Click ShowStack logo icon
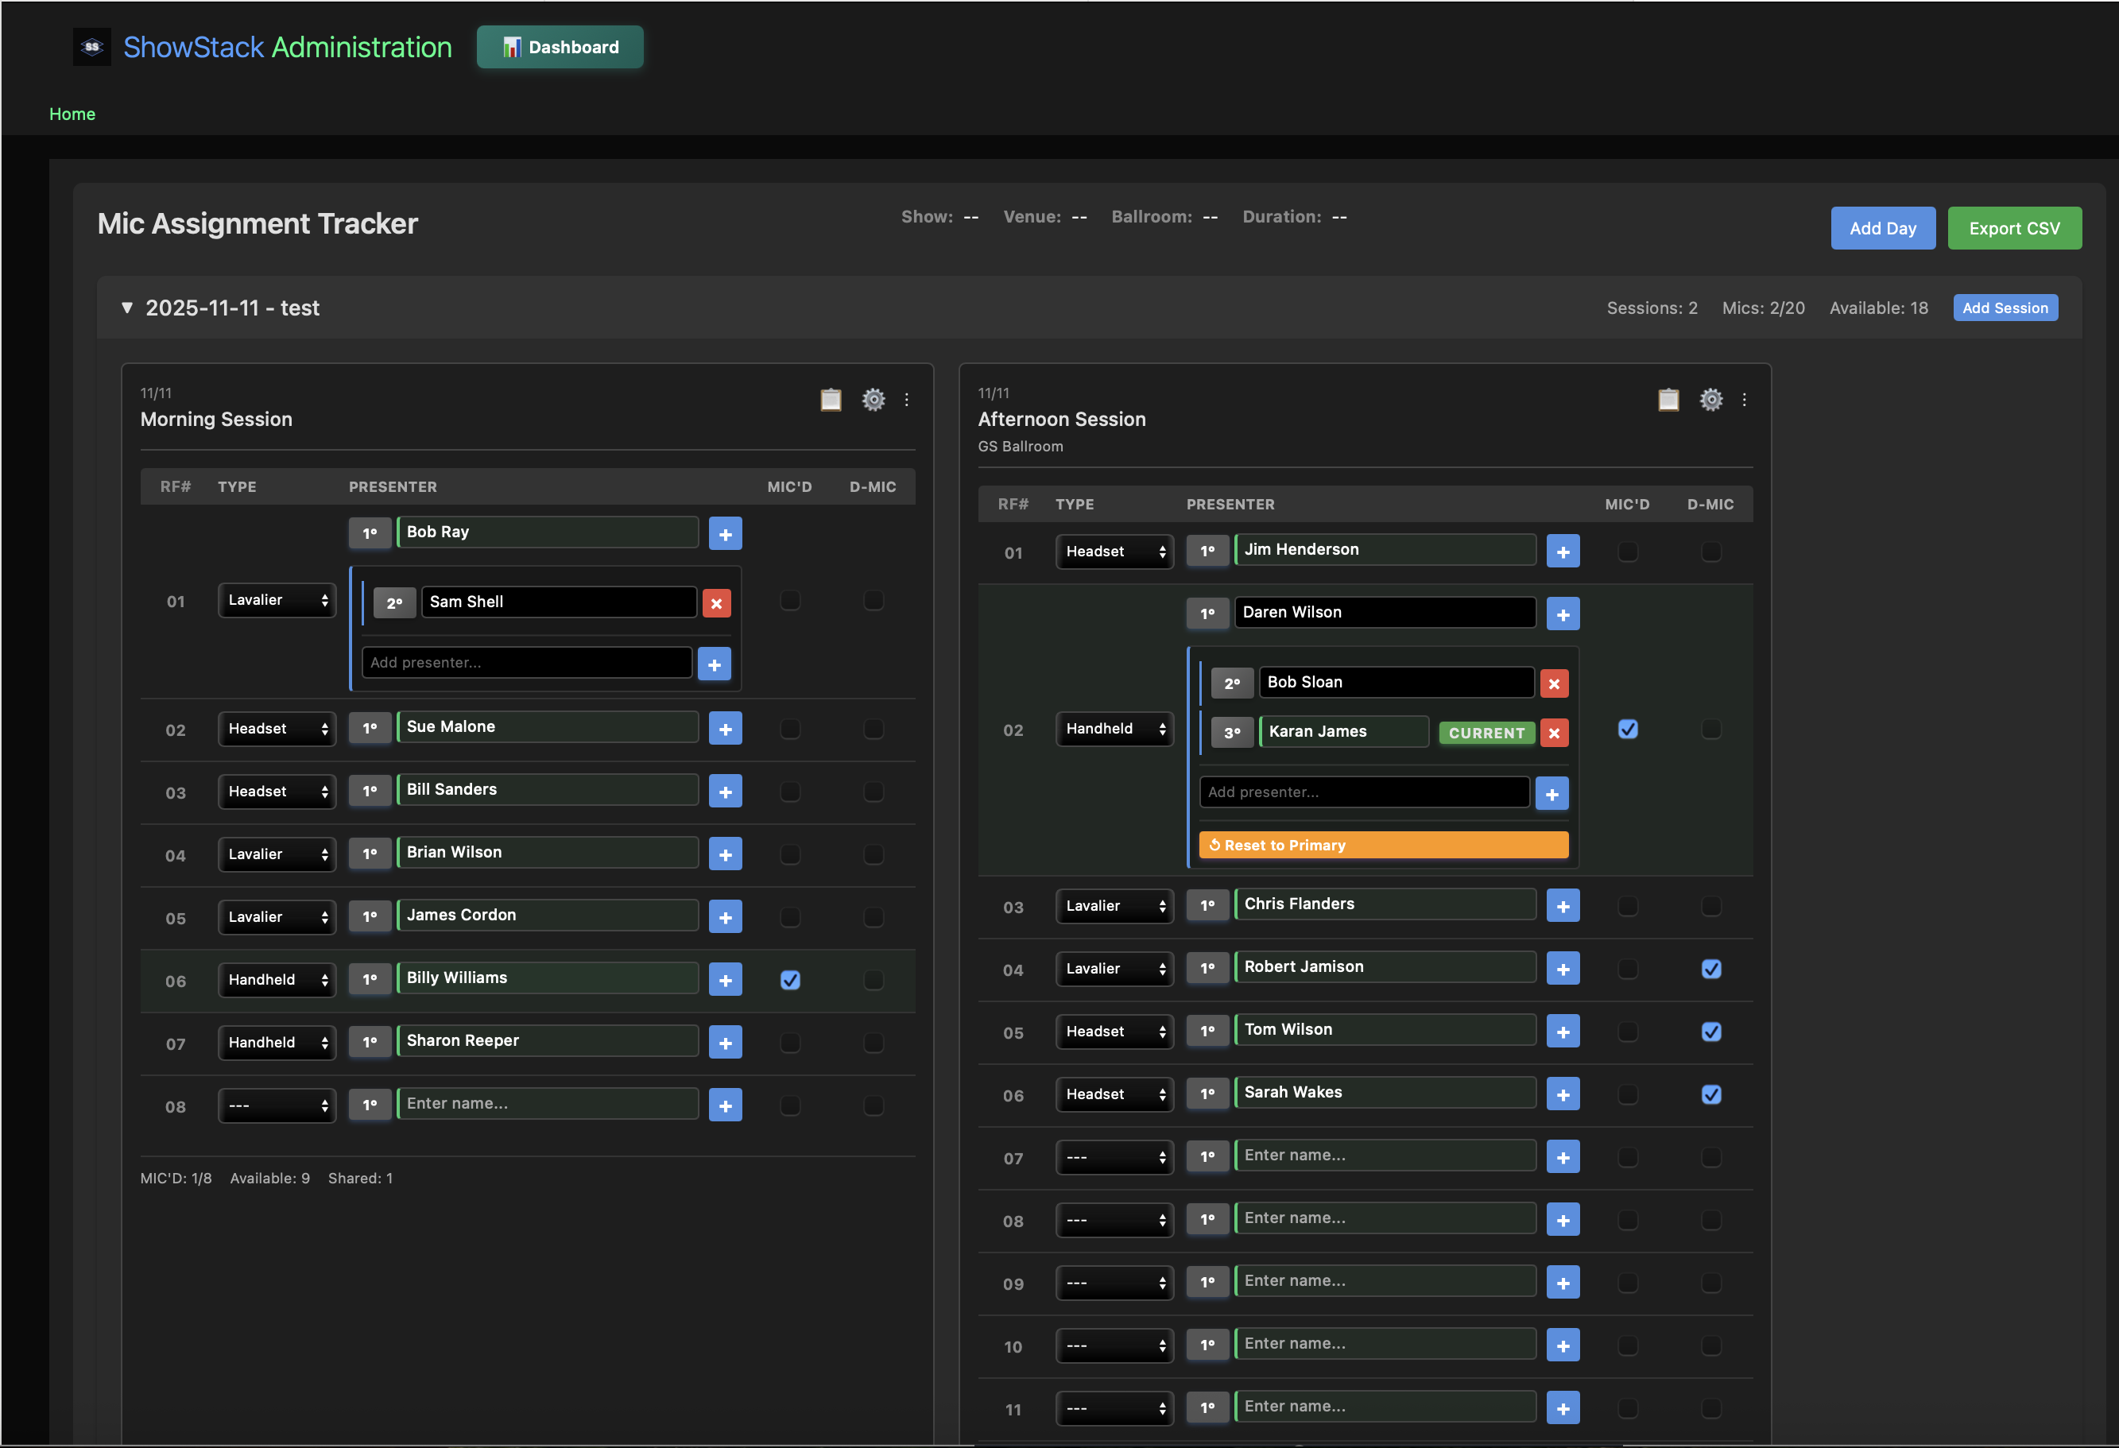This screenshot has width=2119, height=1448. pos(92,47)
